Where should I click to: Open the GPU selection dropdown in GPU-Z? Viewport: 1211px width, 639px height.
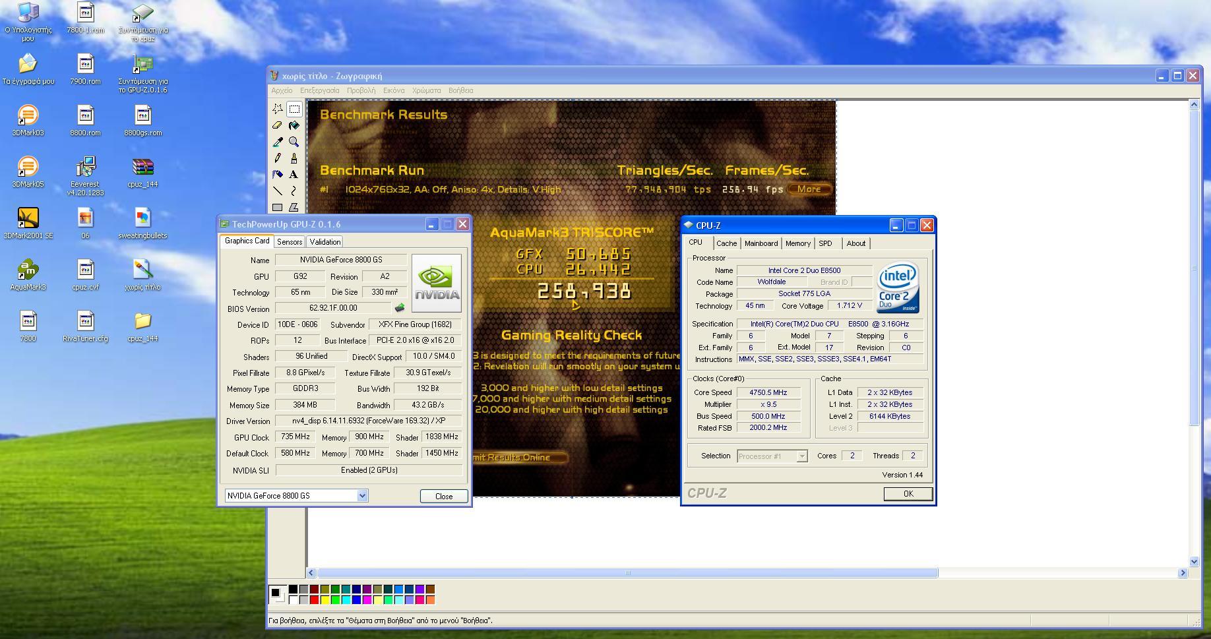click(x=362, y=496)
